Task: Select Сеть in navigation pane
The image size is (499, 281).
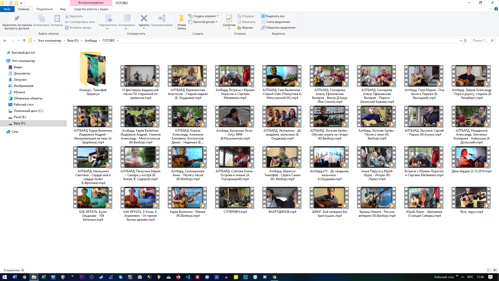Action: click(15, 132)
